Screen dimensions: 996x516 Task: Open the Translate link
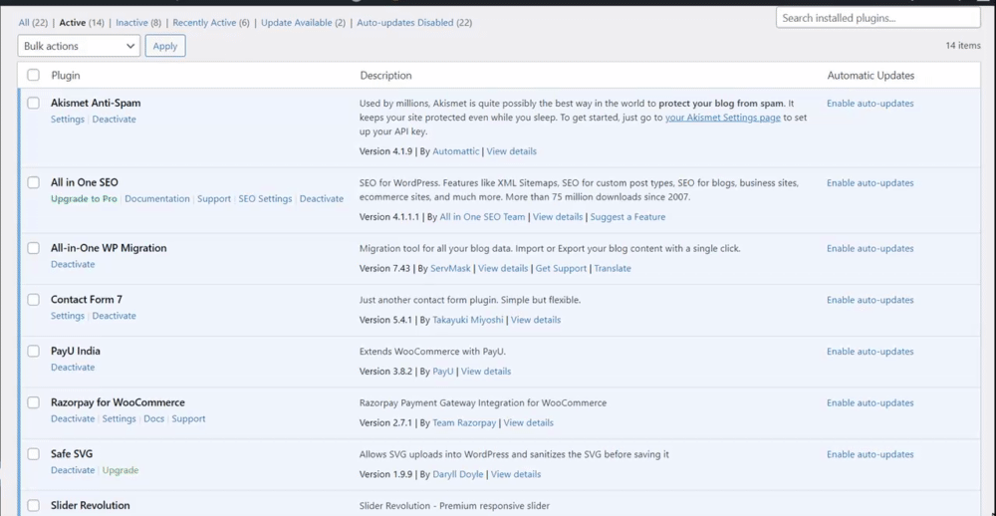[613, 268]
